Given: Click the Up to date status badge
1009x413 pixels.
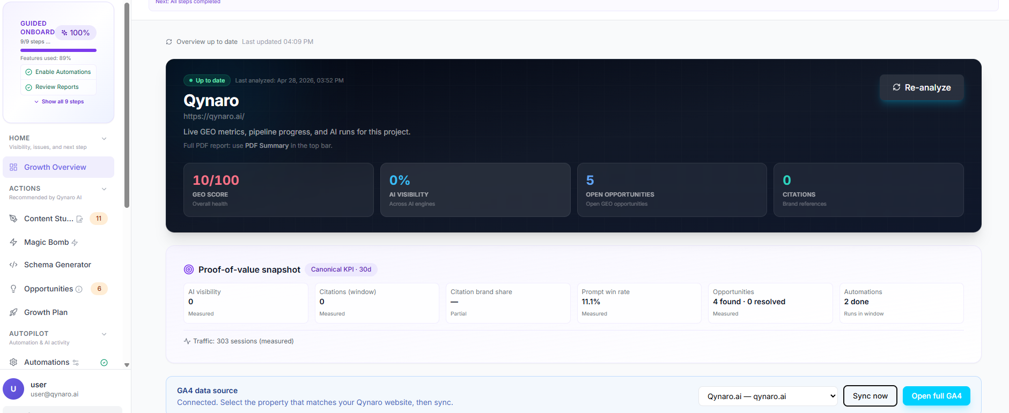Looking at the screenshot, I should coord(207,80).
